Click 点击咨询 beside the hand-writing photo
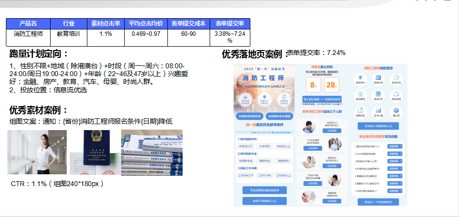 point(332,201)
